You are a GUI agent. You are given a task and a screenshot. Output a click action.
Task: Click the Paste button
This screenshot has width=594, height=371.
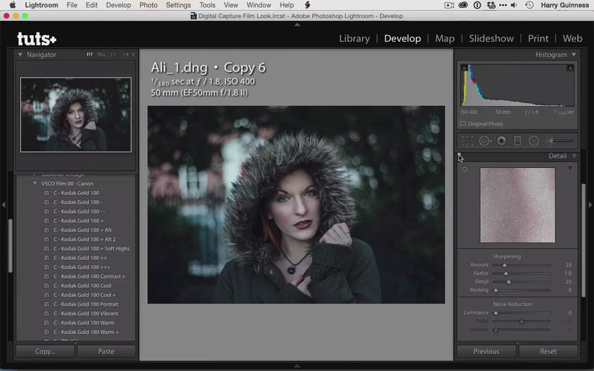click(x=106, y=351)
